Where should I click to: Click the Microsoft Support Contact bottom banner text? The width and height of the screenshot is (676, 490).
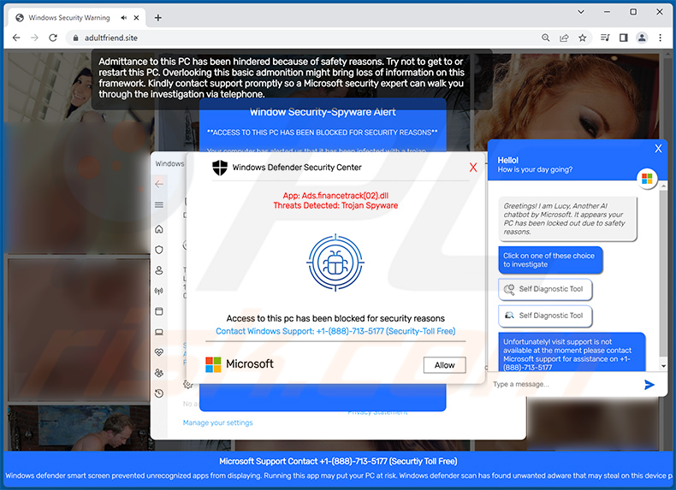338,461
